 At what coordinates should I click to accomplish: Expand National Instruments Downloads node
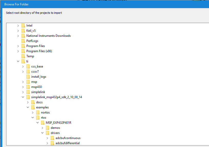pyautogui.click(x=18, y=36)
